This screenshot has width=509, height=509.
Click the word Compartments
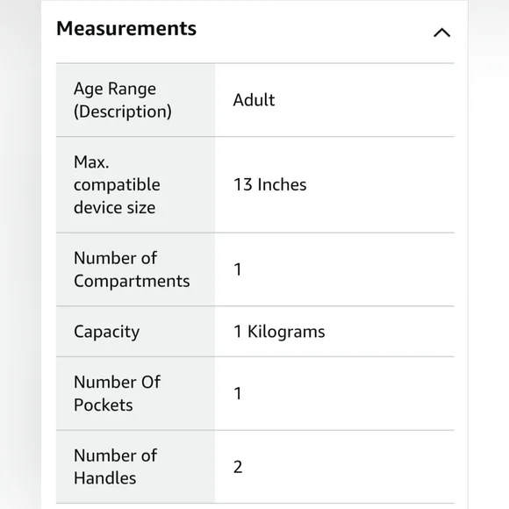tap(132, 281)
